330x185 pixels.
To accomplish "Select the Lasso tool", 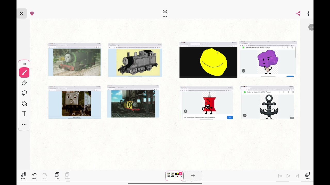I will point(24,93).
